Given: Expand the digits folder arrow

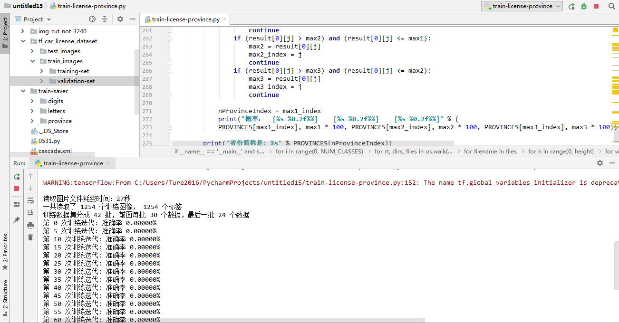Looking at the screenshot, I should coord(32,101).
